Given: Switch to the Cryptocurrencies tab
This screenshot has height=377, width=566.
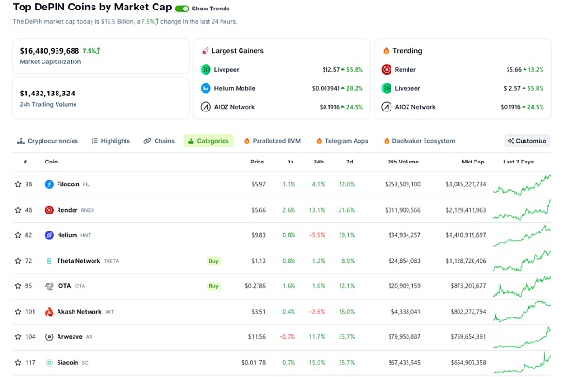Looking at the screenshot, I should tap(48, 141).
